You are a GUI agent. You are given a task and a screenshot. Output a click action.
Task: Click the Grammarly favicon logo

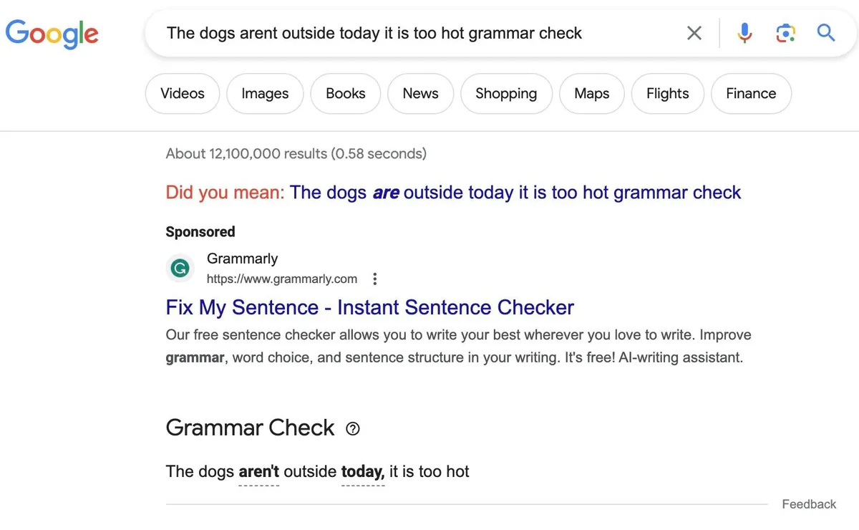coord(180,269)
